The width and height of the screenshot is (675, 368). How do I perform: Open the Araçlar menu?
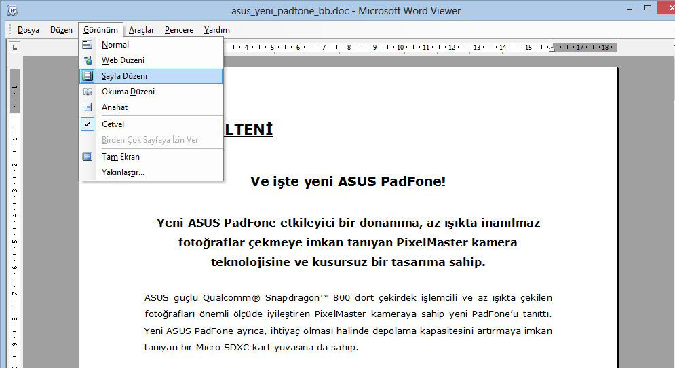(x=141, y=30)
